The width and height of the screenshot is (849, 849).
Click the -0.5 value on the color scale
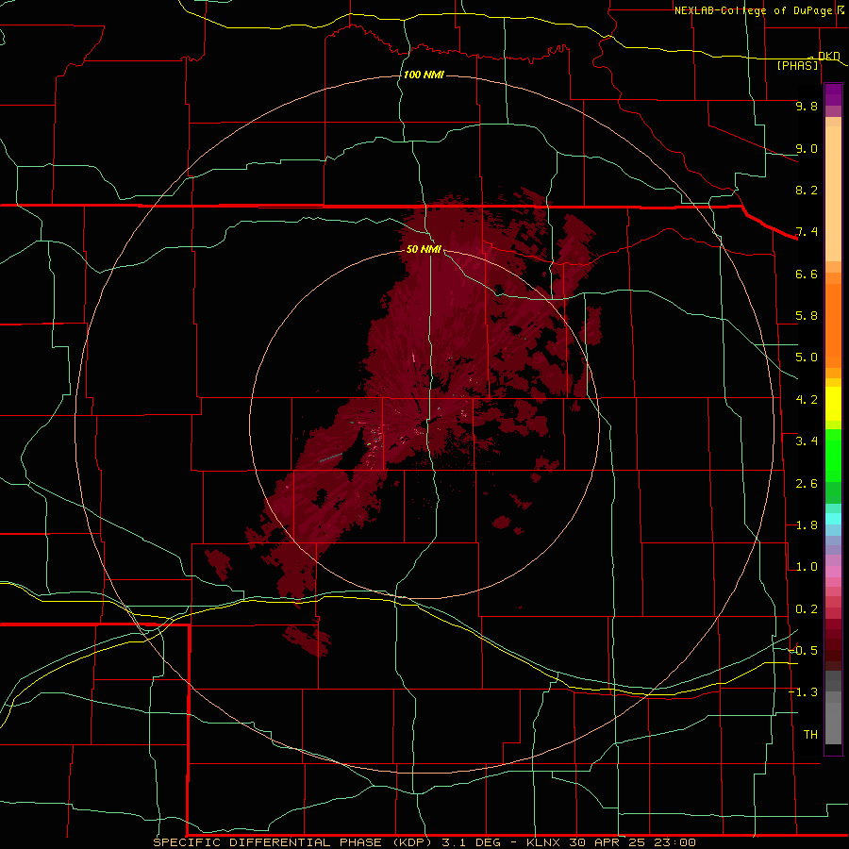803,651
